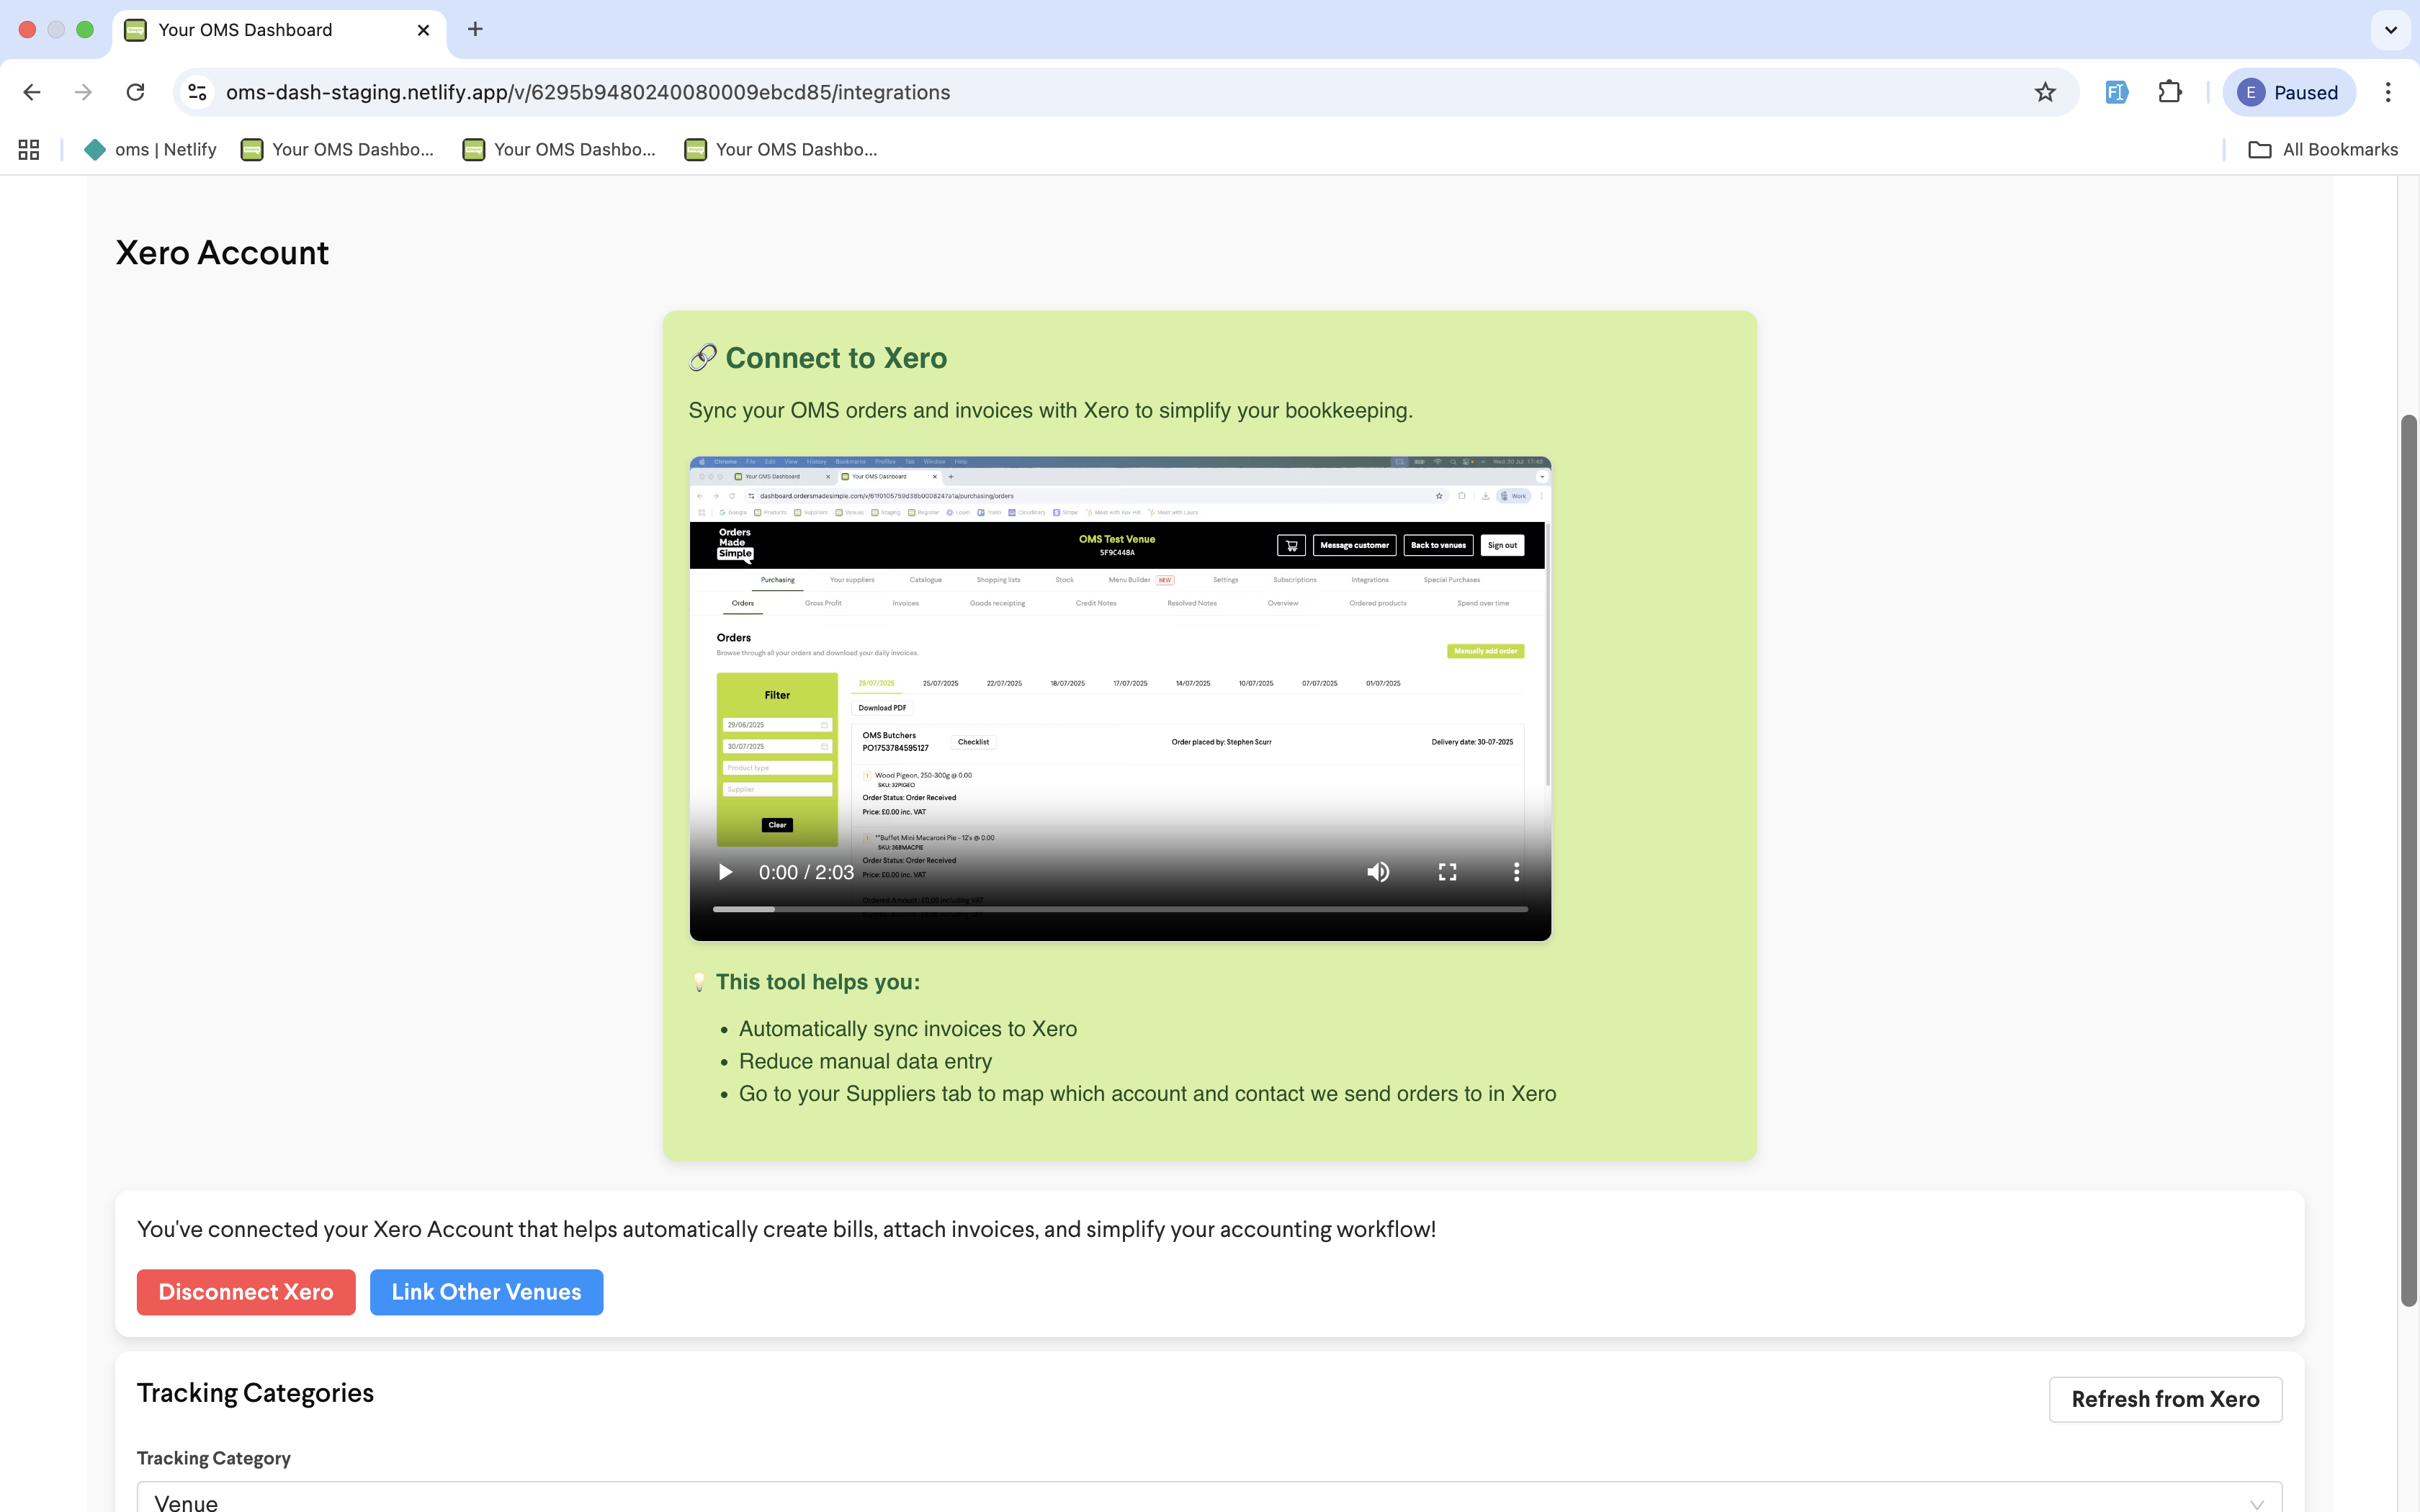Click the 0:00 / 2:03 video time display
Viewport: 2420px width, 1512px height.
806,872
